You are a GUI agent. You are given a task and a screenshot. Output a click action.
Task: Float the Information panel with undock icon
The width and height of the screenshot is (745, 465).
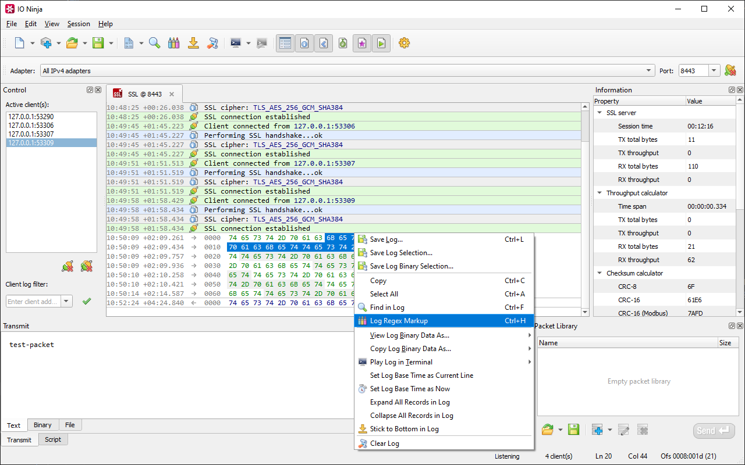[732, 90]
